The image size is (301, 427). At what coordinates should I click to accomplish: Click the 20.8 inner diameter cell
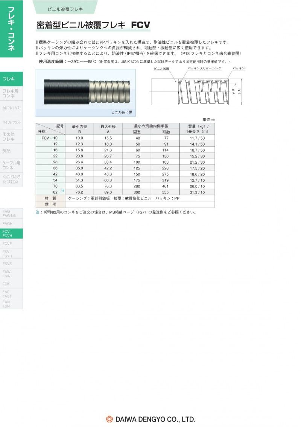(x=79, y=156)
